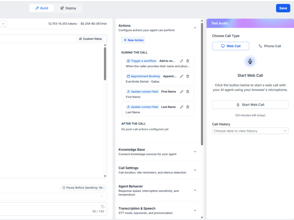This screenshot has width=294, height=220.
Task: Click the AFTER THE CALL heading
Action: (x=133, y=124)
